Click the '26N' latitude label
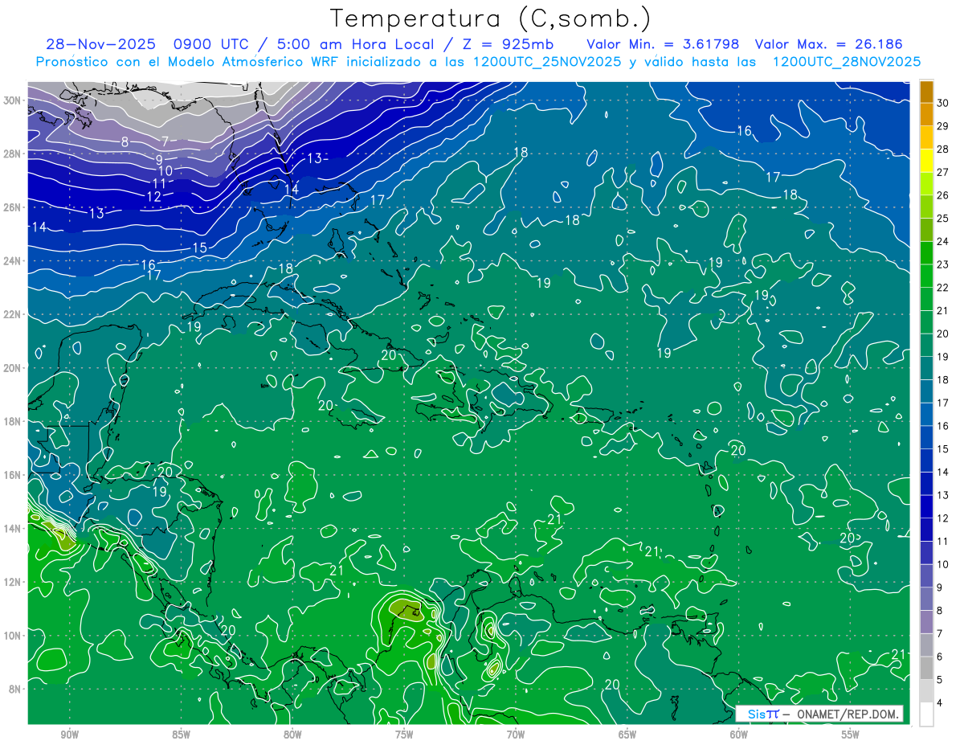The height and width of the screenshot is (745, 964). point(14,207)
